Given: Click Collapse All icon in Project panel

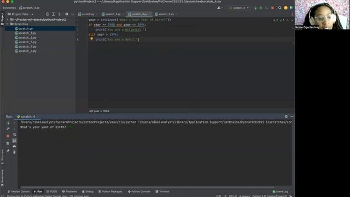Looking at the screenshot, I should (60, 14).
